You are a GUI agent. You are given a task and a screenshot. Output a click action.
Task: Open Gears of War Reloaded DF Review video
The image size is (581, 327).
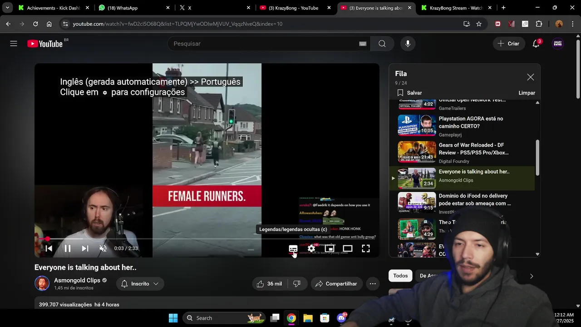(x=462, y=153)
